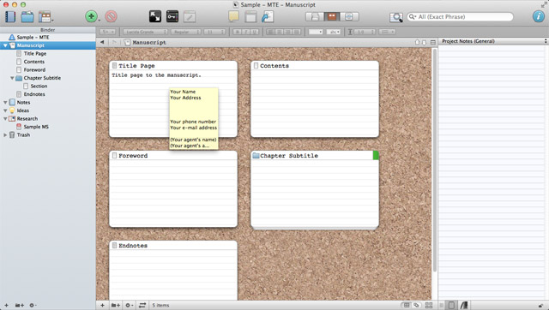Click the Chapter Subtitle card folder icon

[x=256, y=156]
